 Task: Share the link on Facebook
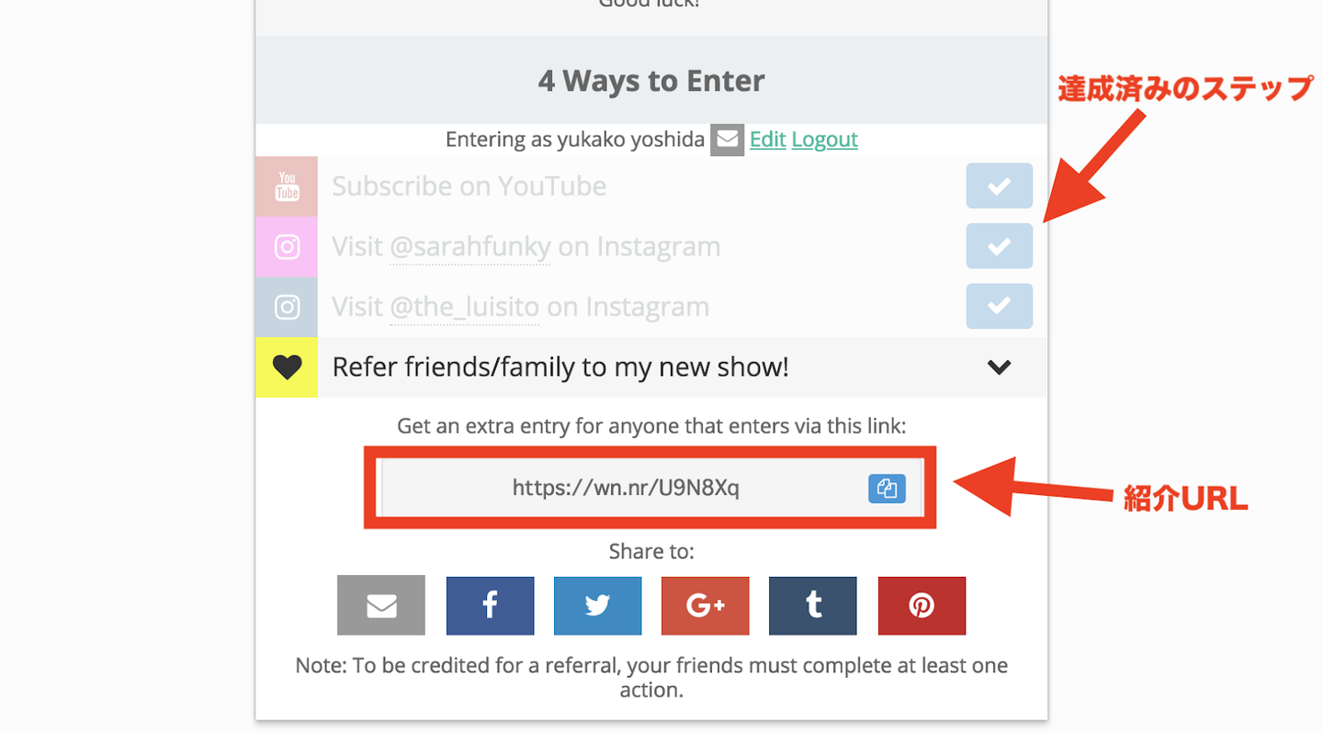click(490, 606)
